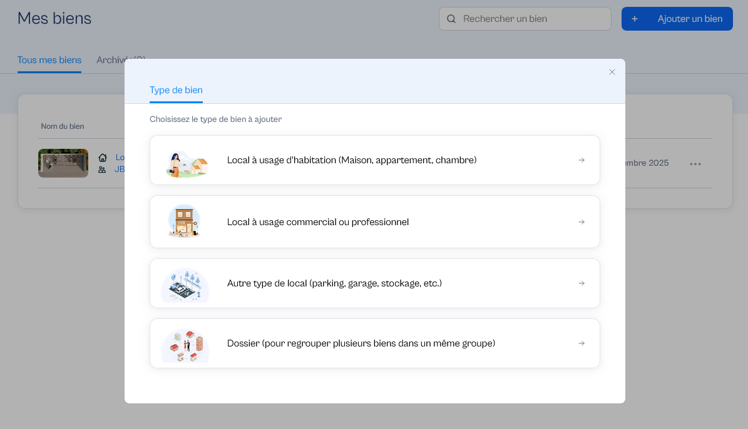This screenshot has height=429, width=748.
Task: Choose "Local à usage d'habitation" option
Action: point(352,160)
